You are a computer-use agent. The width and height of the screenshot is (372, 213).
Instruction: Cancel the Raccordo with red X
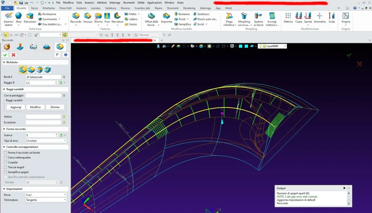[x=14, y=55]
